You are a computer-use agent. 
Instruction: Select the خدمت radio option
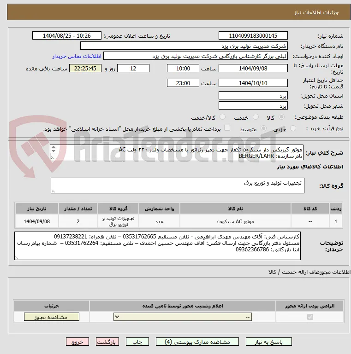pos(256,117)
